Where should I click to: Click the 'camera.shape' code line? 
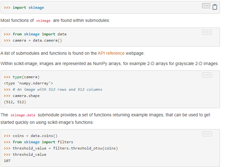coord(22,96)
